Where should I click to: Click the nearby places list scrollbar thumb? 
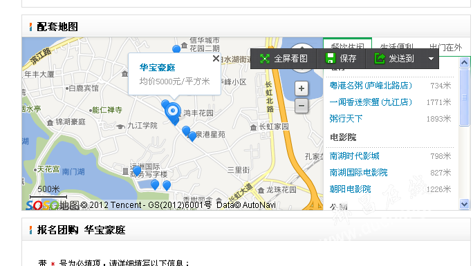(464, 97)
